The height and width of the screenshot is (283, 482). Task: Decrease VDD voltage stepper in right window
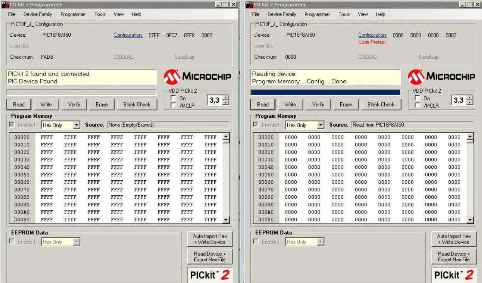click(470, 103)
